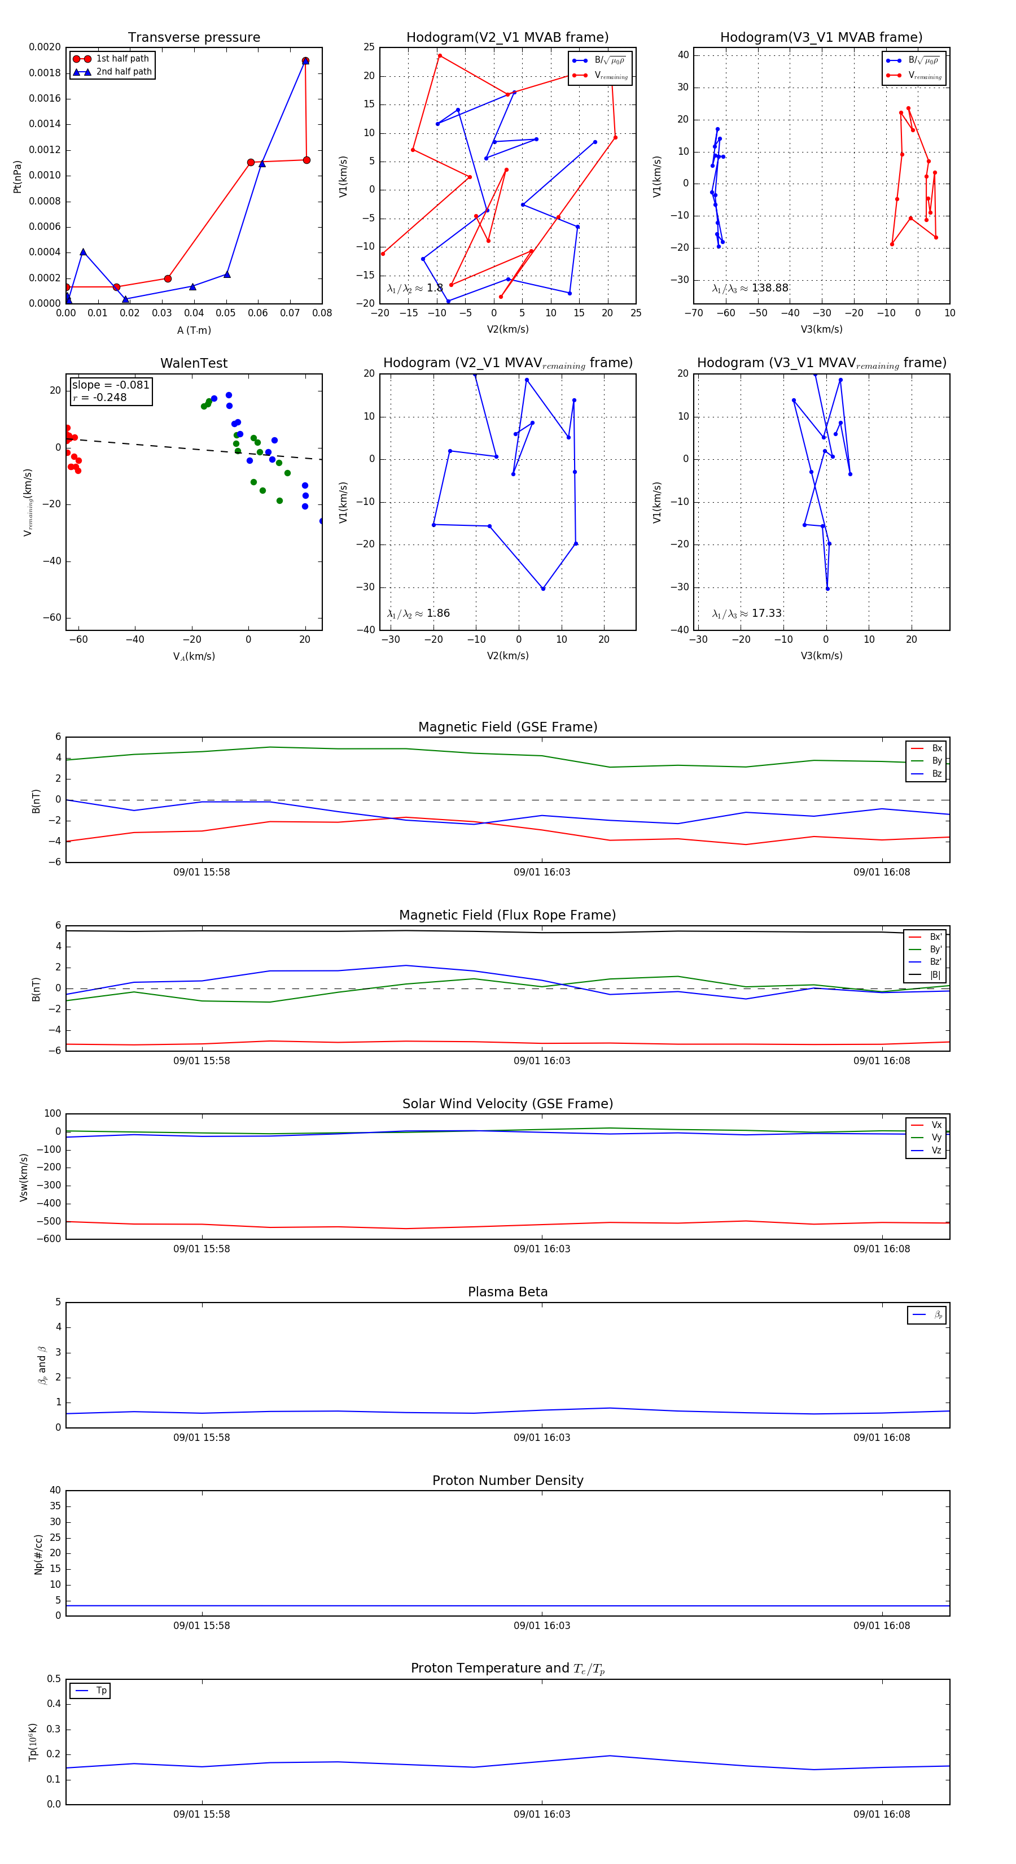
Task: Click the 'Solar Wind Velocity (GSE Frame)' title
Action: click(507, 1104)
